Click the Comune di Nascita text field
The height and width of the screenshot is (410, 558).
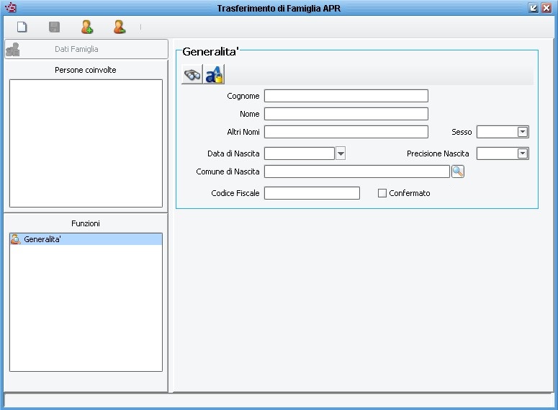pos(356,171)
